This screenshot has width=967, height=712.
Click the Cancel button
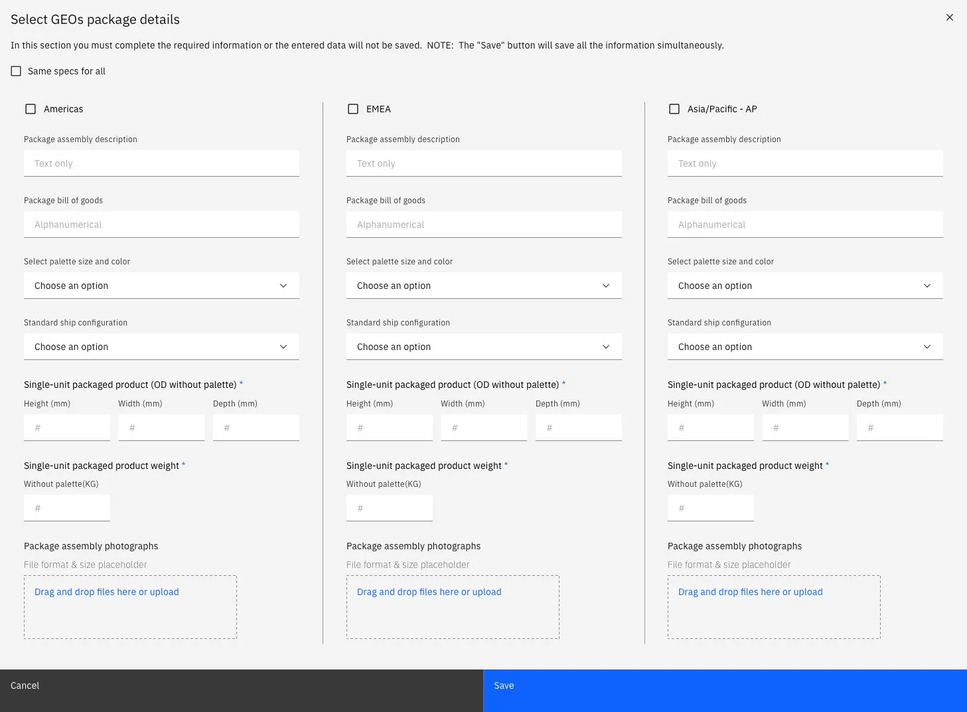pyautogui.click(x=242, y=691)
